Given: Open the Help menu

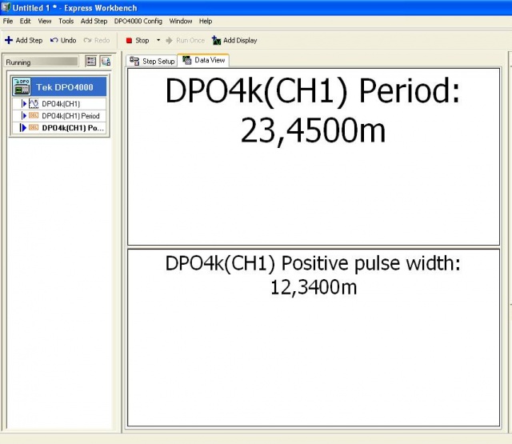Looking at the screenshot, I should pos(206,22).
